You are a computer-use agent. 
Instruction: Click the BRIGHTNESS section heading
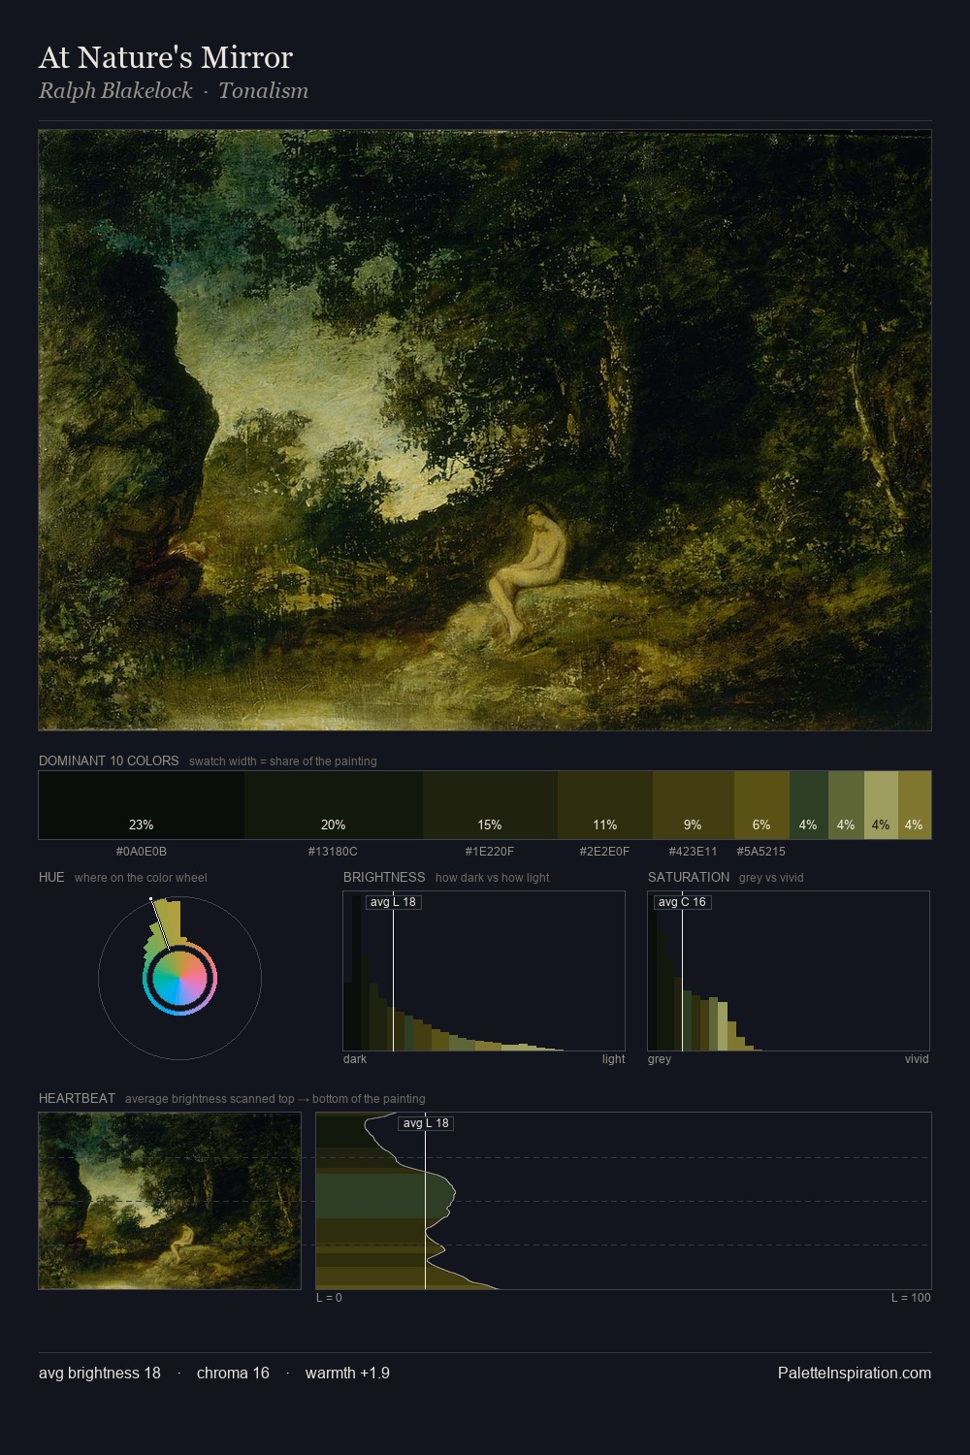pos(384,877)
